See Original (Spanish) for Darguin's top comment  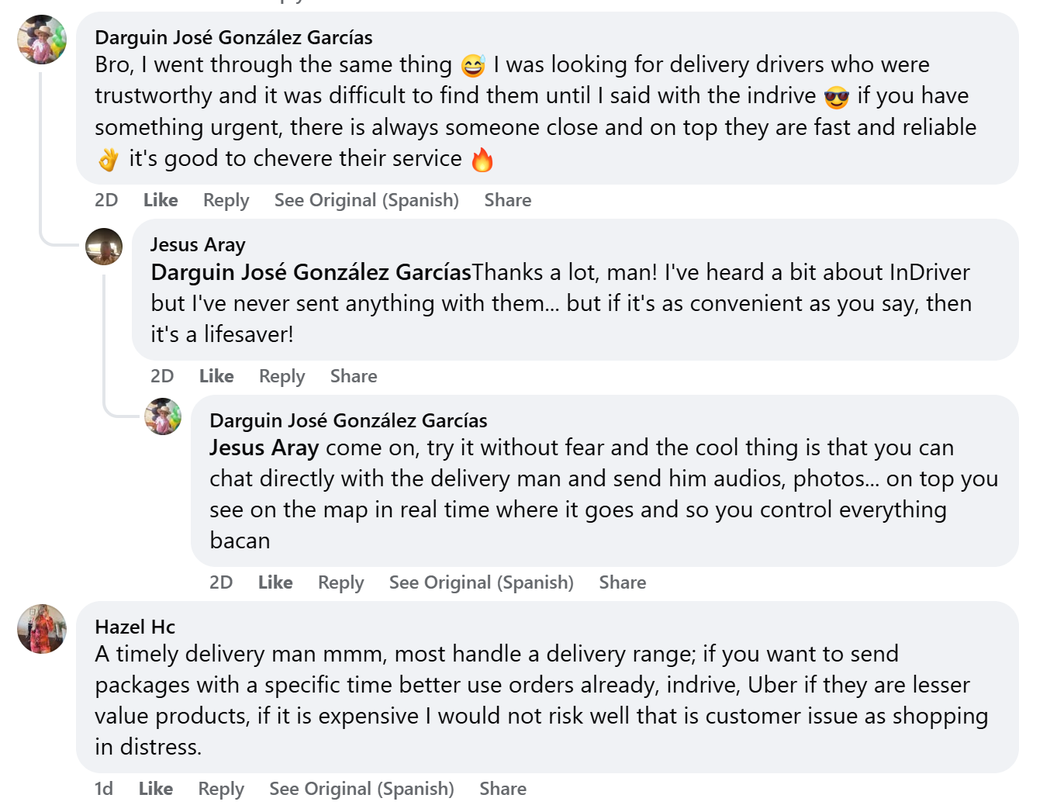point(366,200)
